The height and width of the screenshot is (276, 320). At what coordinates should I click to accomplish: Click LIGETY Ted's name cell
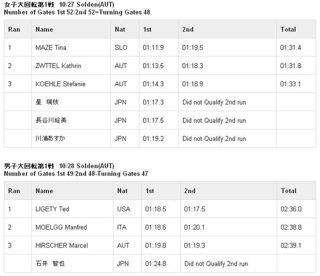pyautogui.click(x=72, y=209)
